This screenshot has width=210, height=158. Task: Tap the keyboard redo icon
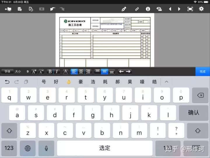pyautogui.click(x=16, y=82)
